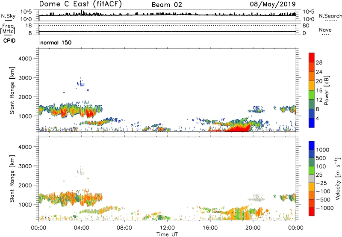Click the velocity panel's 'Slant Range [km]' label
Screen dimensions: 342x237
point(12,179)
